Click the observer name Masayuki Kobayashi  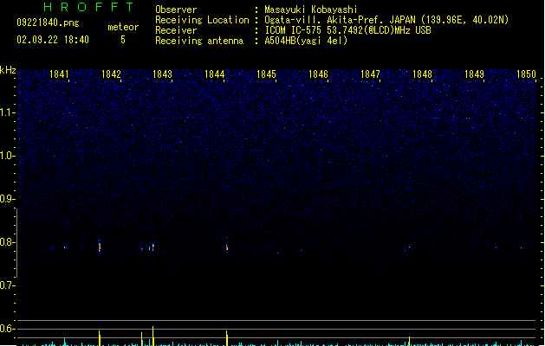point(311,10)
